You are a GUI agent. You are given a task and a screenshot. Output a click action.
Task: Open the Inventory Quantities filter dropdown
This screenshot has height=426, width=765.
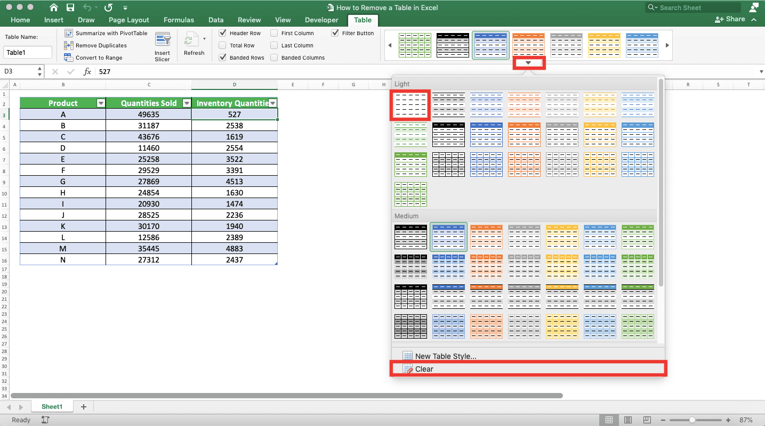pos(272,103)
